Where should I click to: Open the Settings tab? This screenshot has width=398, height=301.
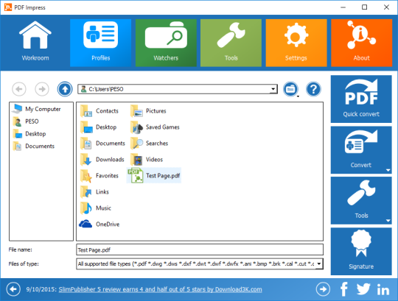pyautogui.click(x=296, y=43)
